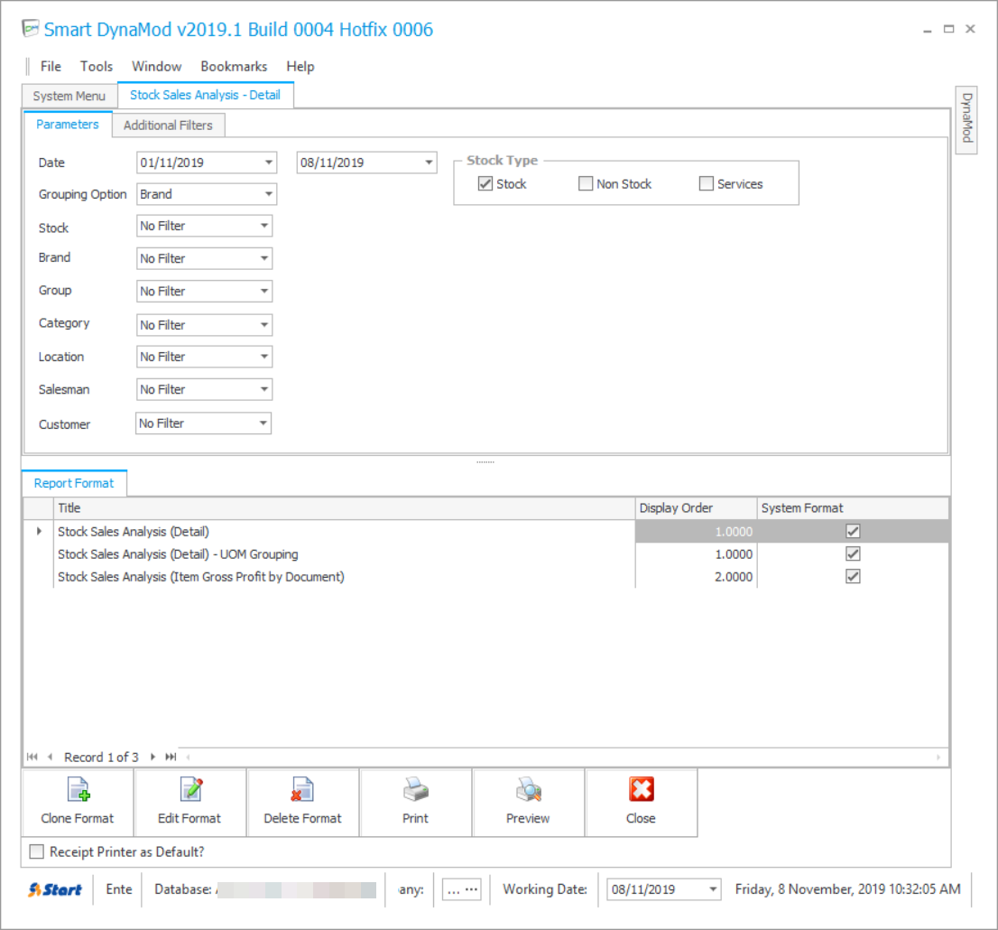The width and height of the screenshot is (998, 930).
Task: Click the Smart DynaMod app icon in title bar
Action: 31,29
